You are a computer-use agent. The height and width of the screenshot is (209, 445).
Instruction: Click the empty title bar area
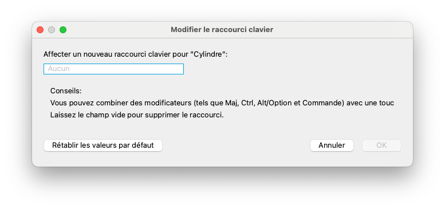tap(341, 30)
